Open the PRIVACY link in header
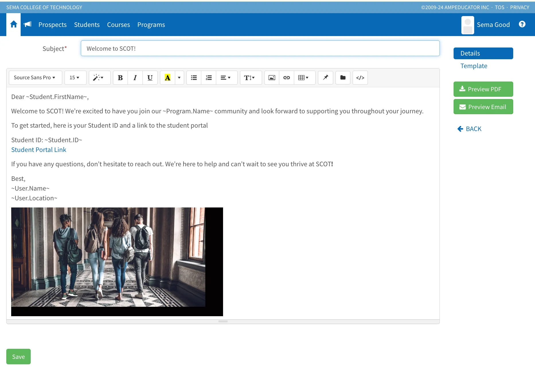This screenshot has width=535, height=372. (x=520, y=7)
